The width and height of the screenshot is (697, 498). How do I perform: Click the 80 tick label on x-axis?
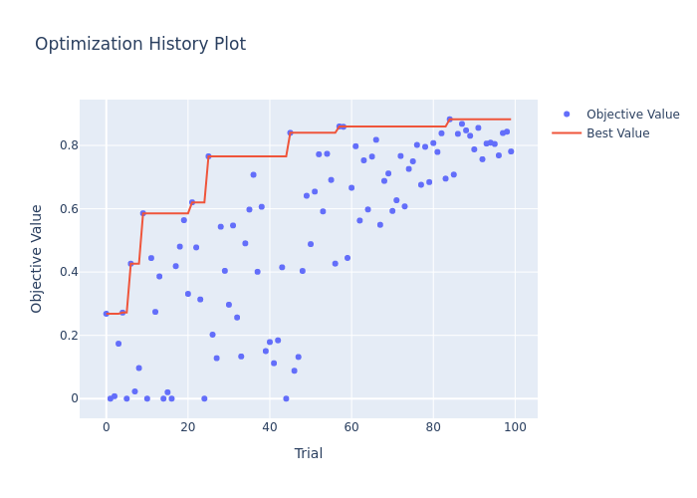(x=433, y=427)
